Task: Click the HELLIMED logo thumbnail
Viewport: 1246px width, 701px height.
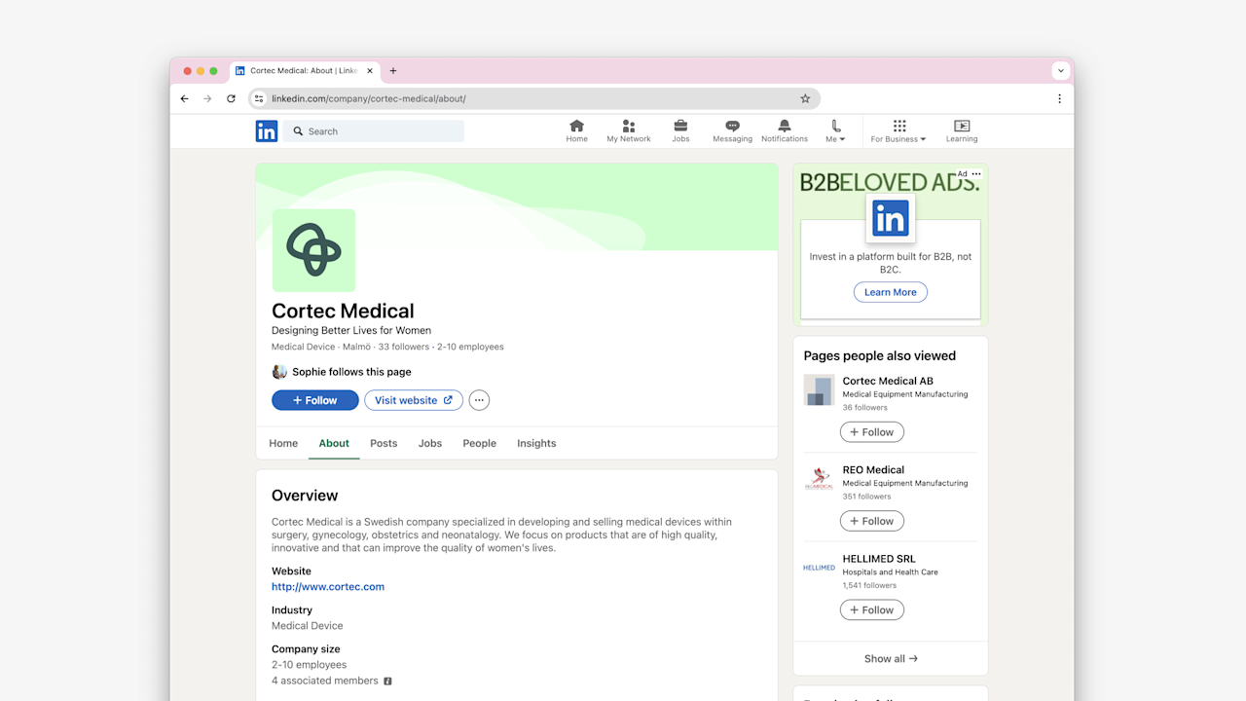Action: pos(819,568)
